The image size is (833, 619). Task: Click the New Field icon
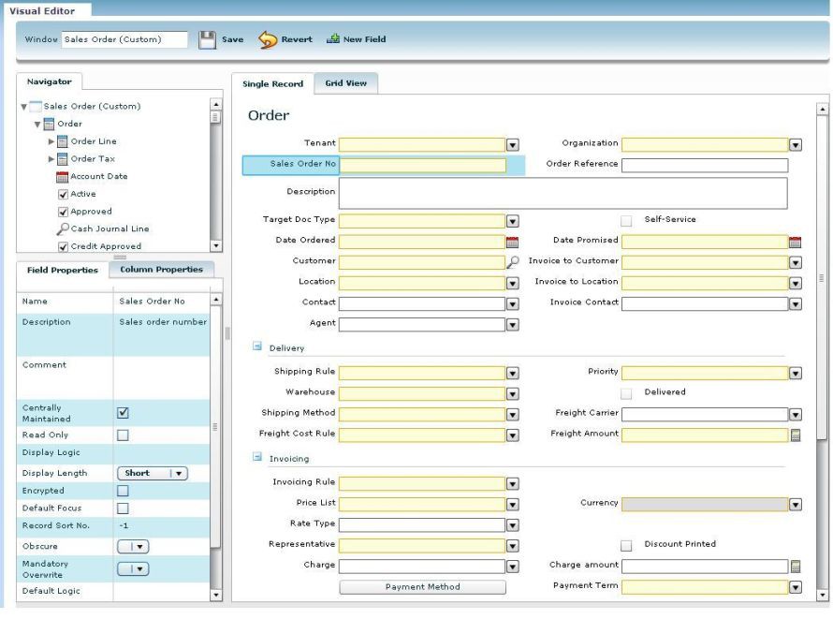pyautogui.click(x=332, y=39)
